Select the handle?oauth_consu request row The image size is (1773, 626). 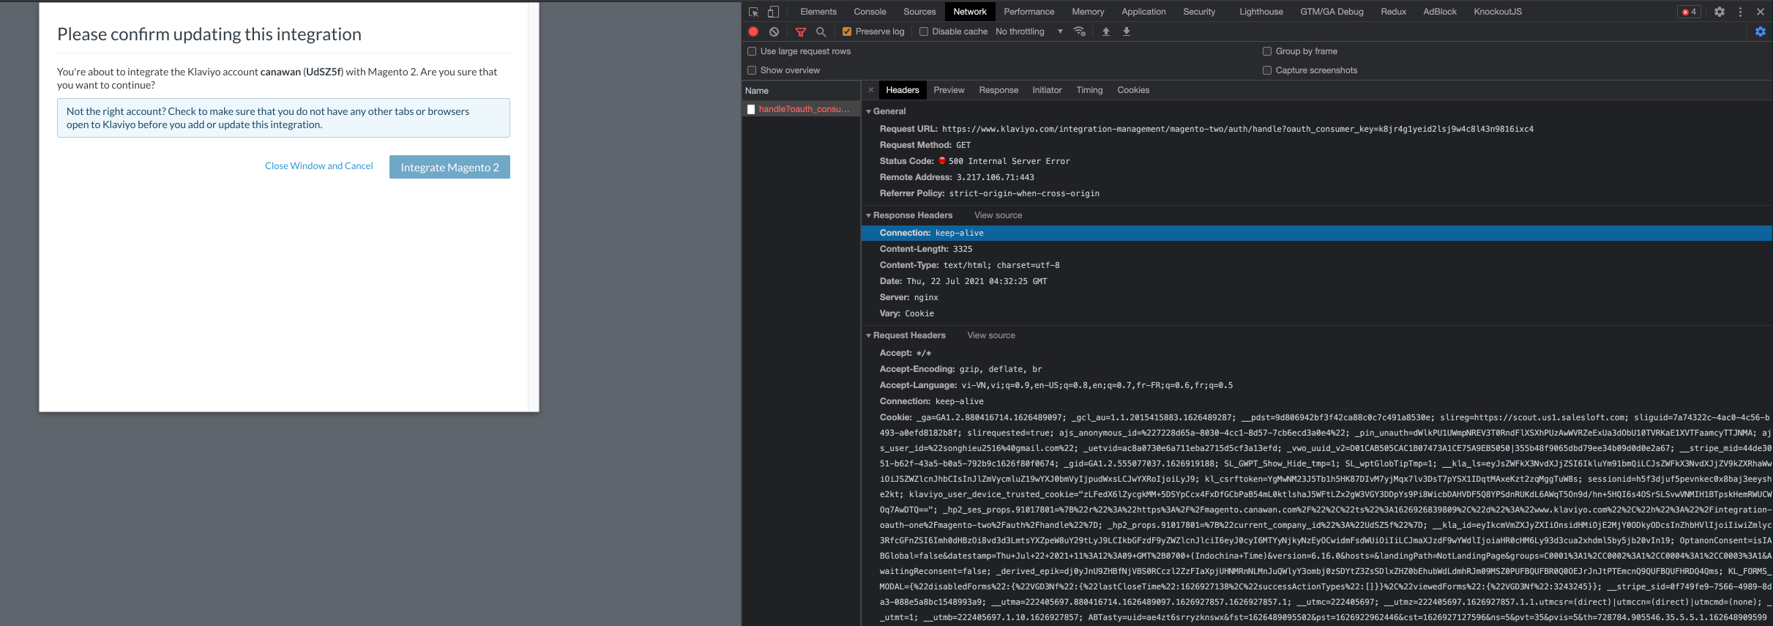[801, 109]
